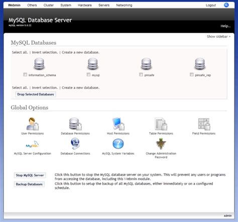Open the pinsafe database icon
Viewport: 238px width, 222px height.
146,64
